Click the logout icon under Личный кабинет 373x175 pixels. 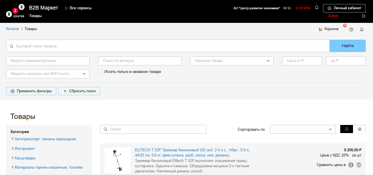364,16
